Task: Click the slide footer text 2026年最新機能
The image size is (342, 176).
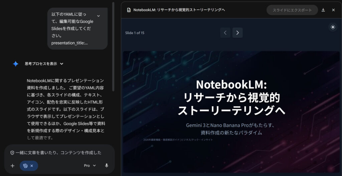Action: click(x=178, y=140)
